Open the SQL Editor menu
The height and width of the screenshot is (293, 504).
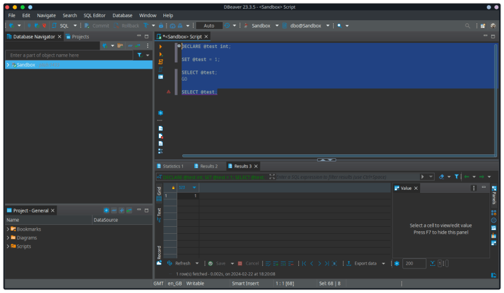[x=95, y=15]
